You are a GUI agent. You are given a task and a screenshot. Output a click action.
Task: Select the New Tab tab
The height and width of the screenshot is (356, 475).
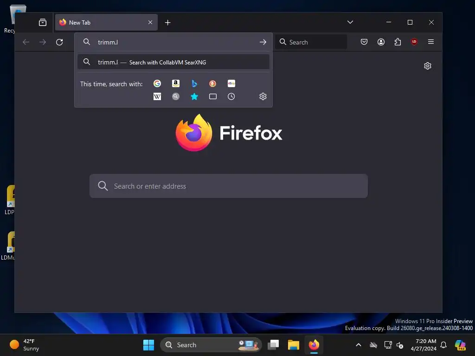106,22
